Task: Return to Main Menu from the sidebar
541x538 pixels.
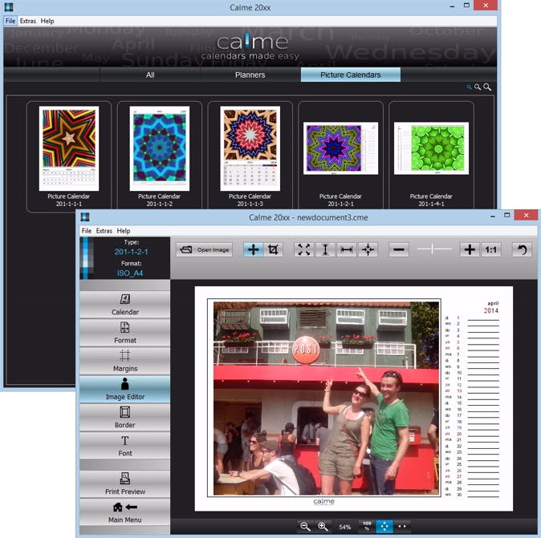Action: click(125, 512)
